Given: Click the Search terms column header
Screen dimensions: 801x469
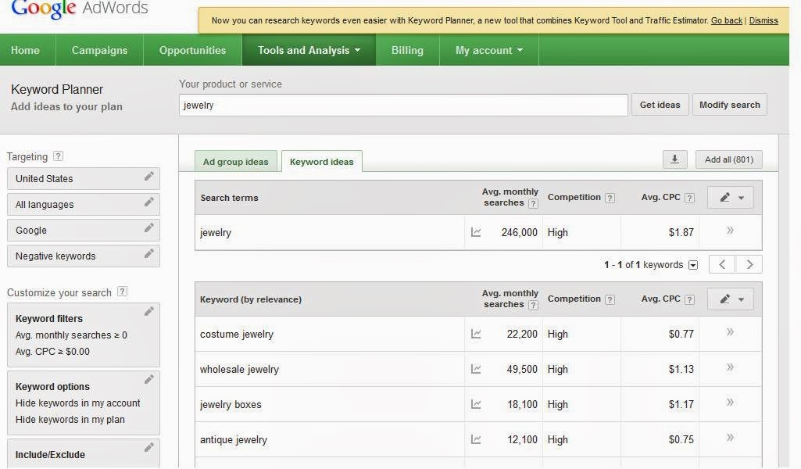Looking at the screenshot, I should tap(230, 198).
